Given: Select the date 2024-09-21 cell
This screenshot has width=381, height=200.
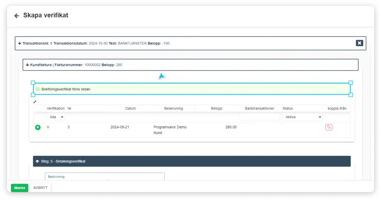Looking at the screenshot, I should point(120,127).
